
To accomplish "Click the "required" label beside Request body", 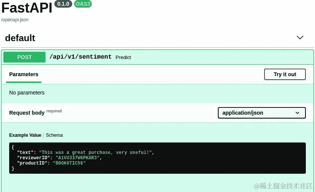I will point(54,111).
